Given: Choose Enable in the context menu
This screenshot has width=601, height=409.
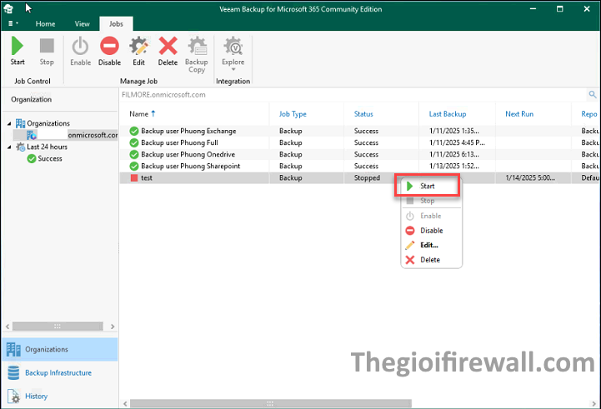Looking at the screenshot, I should point(431,216).
